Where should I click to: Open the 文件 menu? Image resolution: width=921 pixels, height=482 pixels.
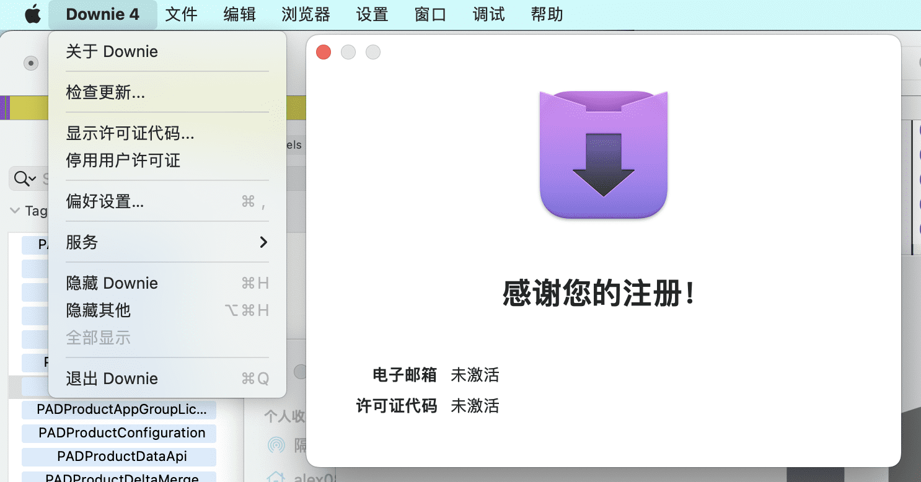(181, 14)
